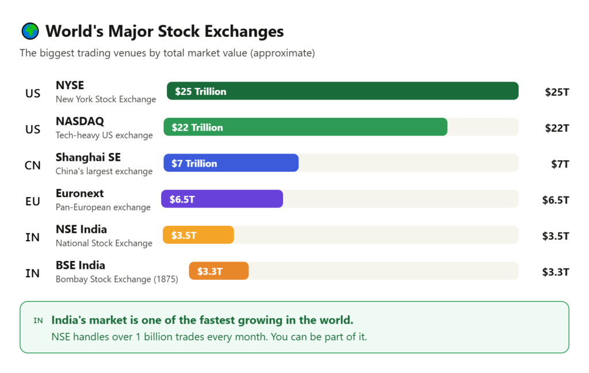Click the World's Major Stock Exchanges heading
The image size is (589, 373).
165,31
